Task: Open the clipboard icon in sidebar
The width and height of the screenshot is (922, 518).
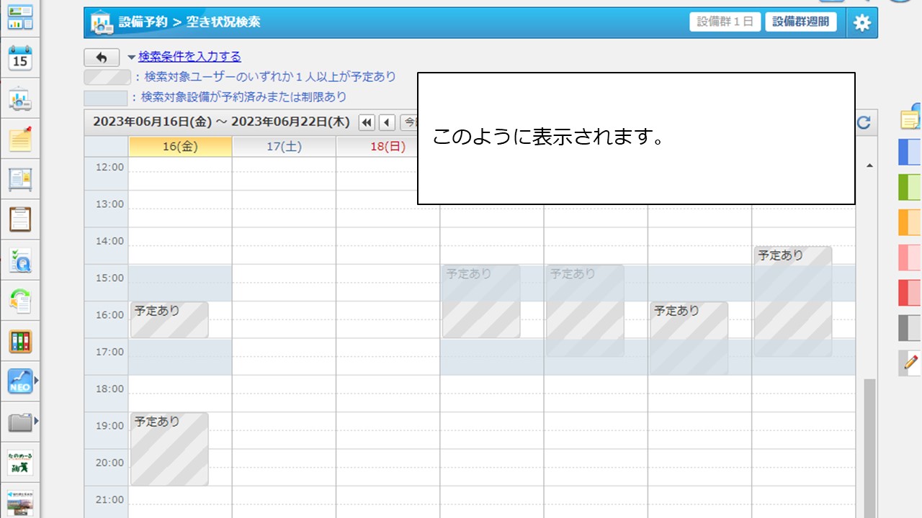Action: pos(20,219)
